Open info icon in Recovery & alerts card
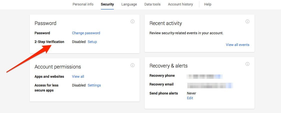The height and width of the screenshot is (113, 281). tap(247, 64)
